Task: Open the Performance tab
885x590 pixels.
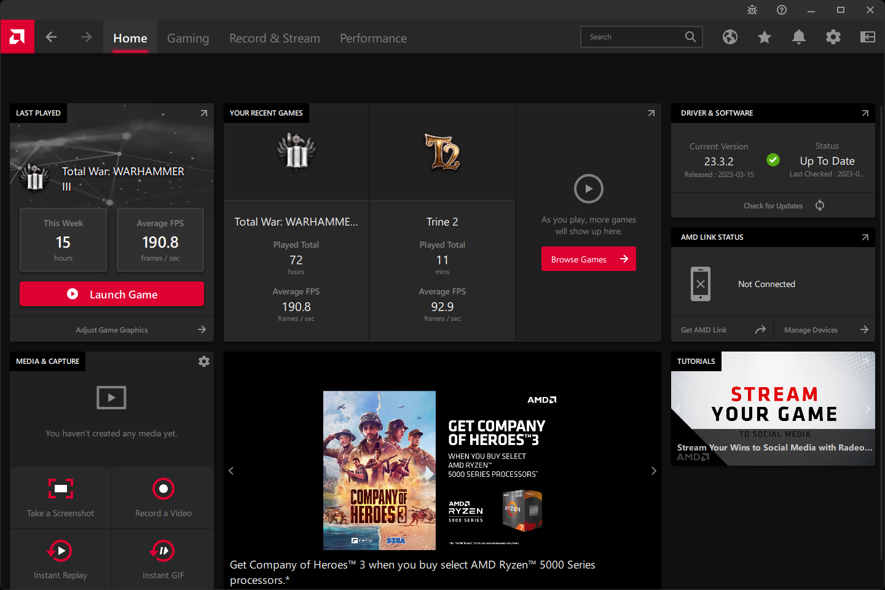Action: point(374,38)
